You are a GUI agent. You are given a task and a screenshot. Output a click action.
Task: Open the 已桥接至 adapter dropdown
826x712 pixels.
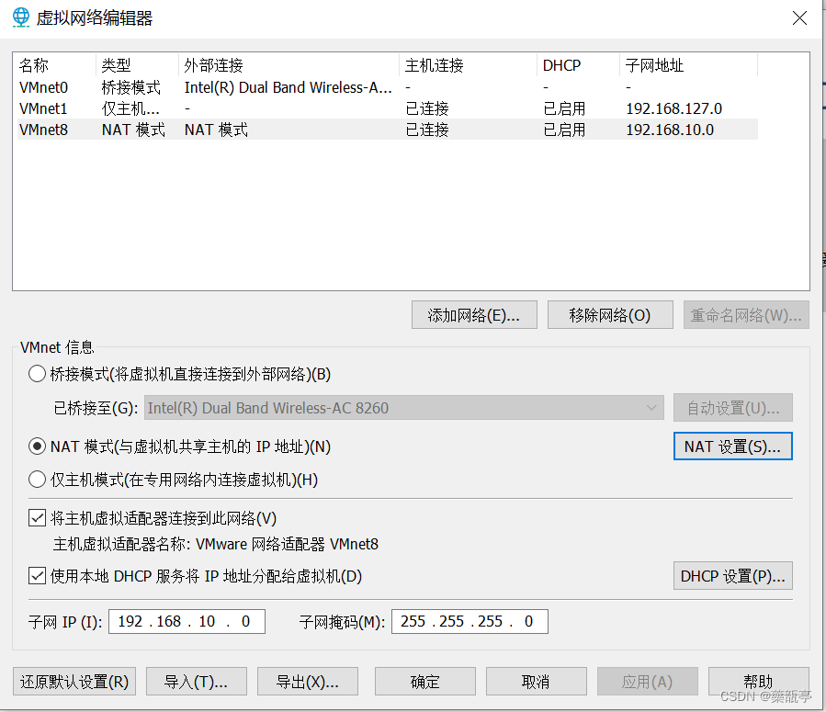pyautogui.click(x=654, y=407)
